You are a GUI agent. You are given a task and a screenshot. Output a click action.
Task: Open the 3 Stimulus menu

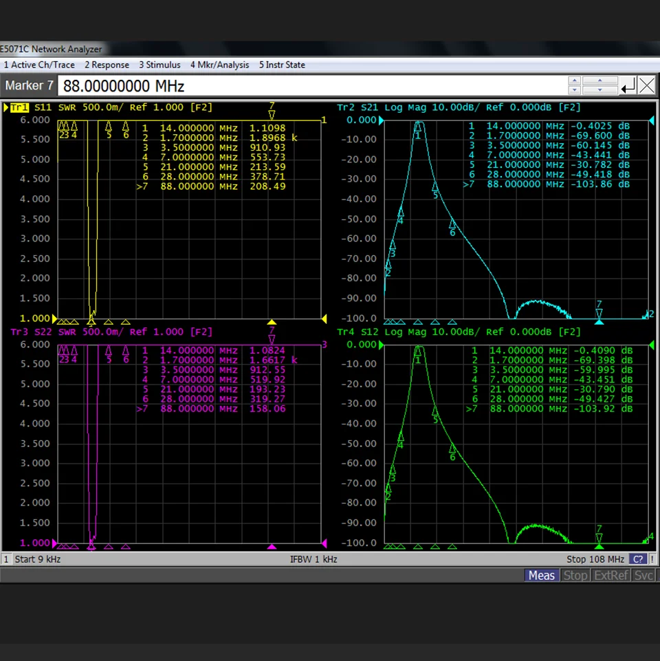tap(159, 65)
